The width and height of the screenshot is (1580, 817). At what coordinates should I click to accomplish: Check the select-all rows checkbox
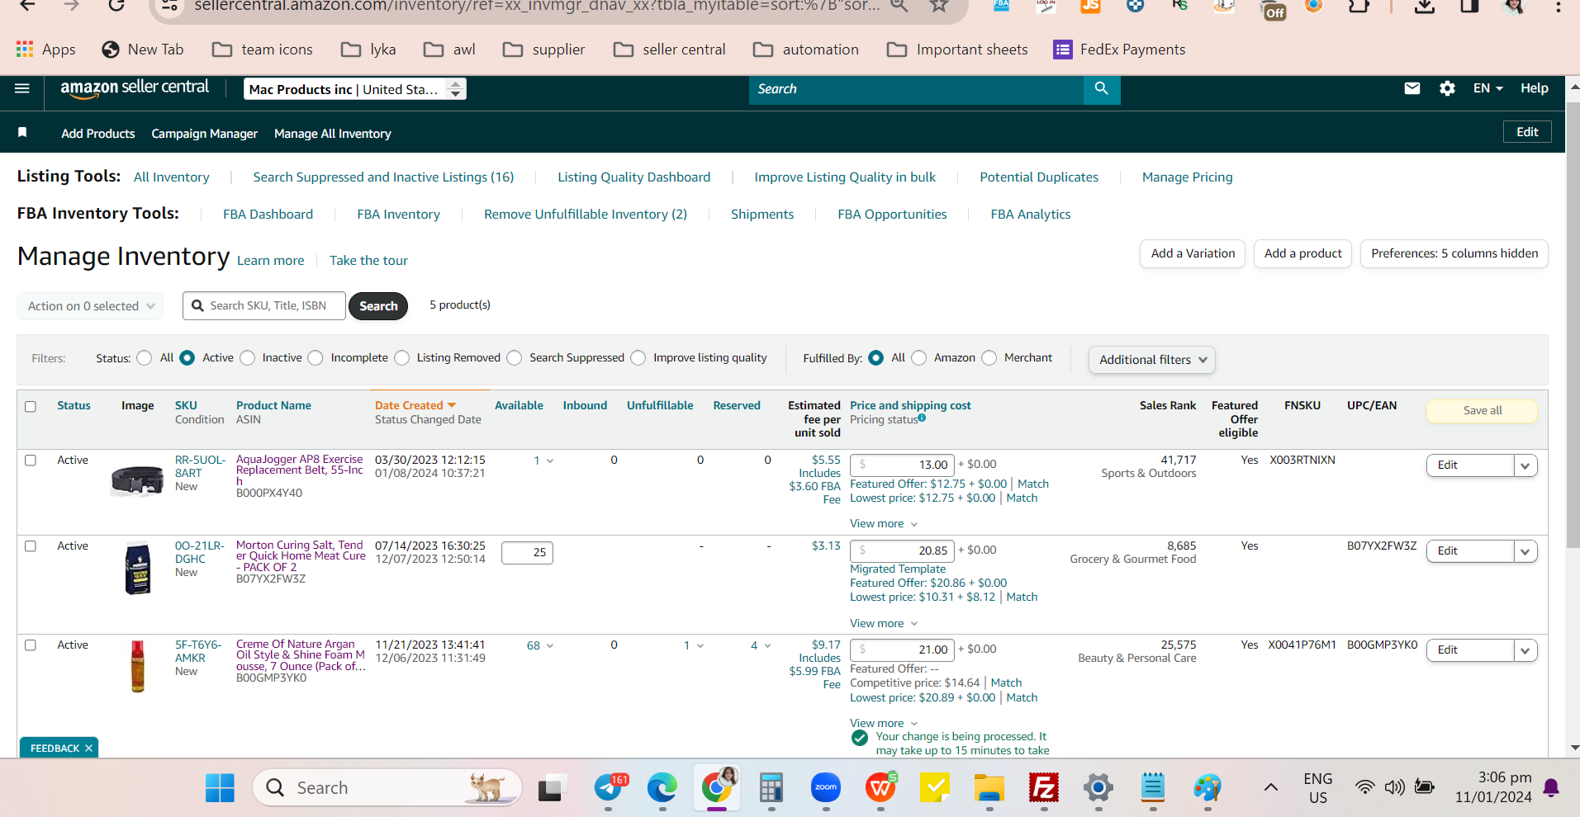(x=31, y=406)
